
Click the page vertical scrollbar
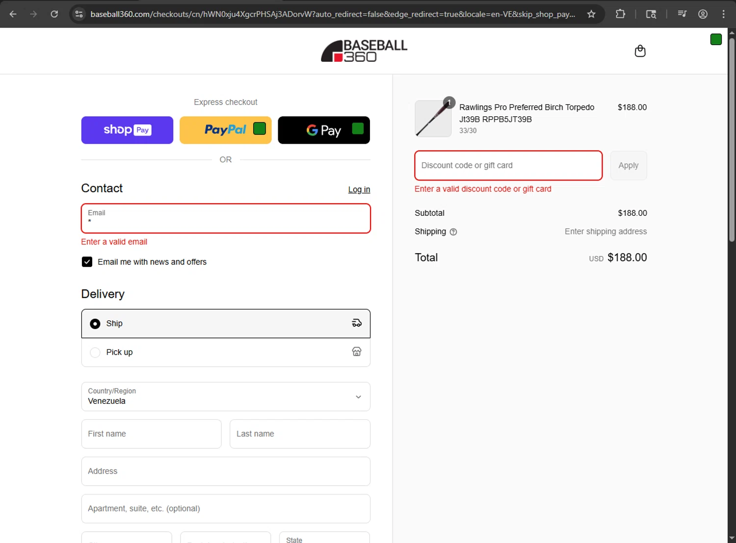coord(732,140)
